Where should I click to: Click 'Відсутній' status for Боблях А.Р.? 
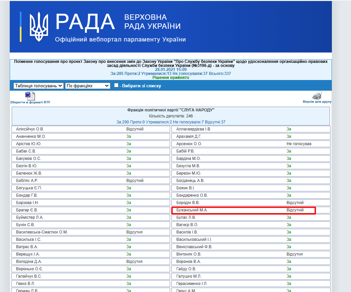[135, 181]
